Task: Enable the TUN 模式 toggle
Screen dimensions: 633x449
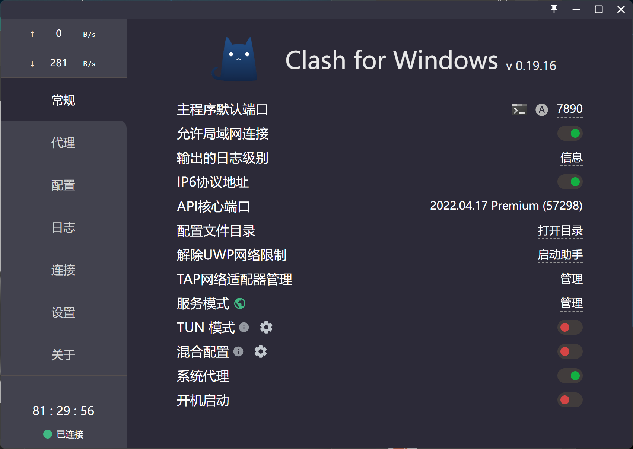Action: (570, 328)
